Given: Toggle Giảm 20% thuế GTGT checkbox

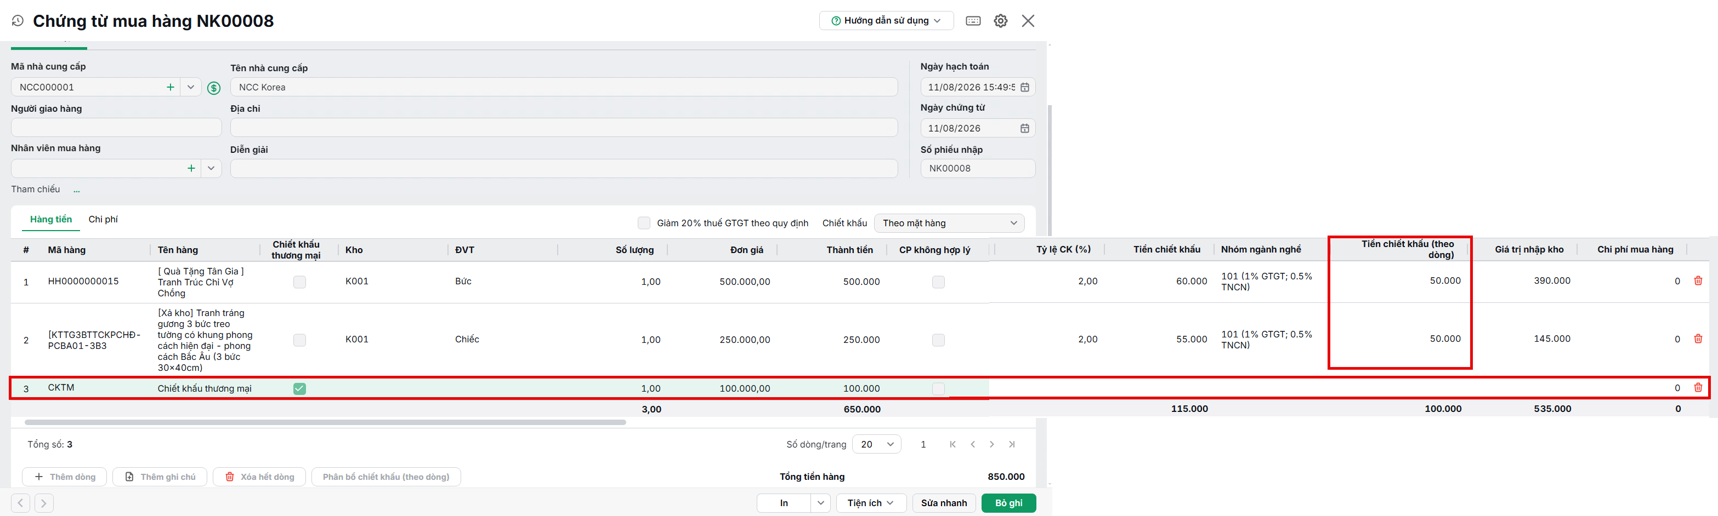Looking at the screenshot, I should pyautogui.click(x=644, y=223).
